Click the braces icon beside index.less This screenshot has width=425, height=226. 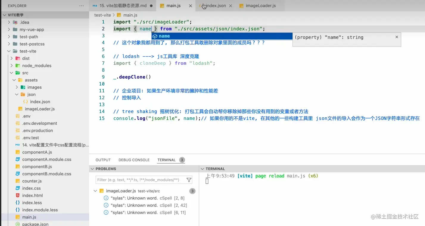point(17,203)
